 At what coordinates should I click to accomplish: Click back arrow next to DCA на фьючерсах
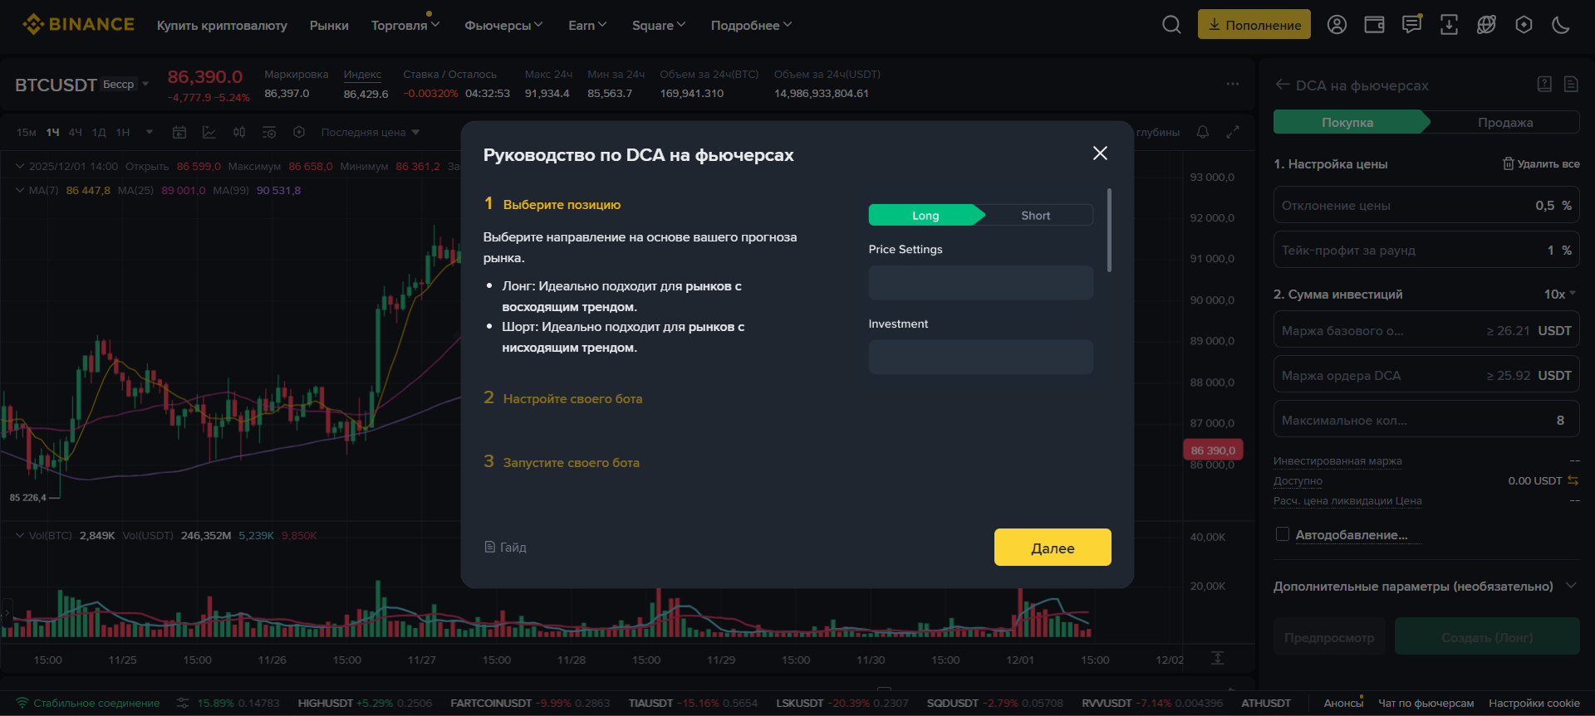[x=1282, y=85]
